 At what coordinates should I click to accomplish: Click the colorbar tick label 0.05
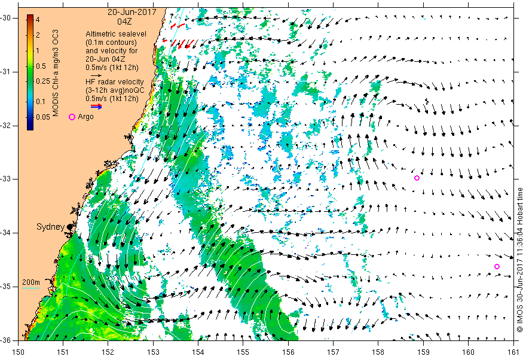43,117
